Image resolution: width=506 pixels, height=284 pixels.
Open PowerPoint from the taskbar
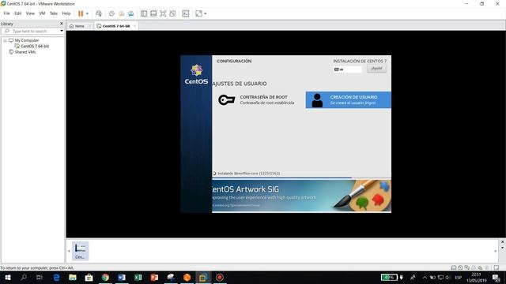point(154,277)
